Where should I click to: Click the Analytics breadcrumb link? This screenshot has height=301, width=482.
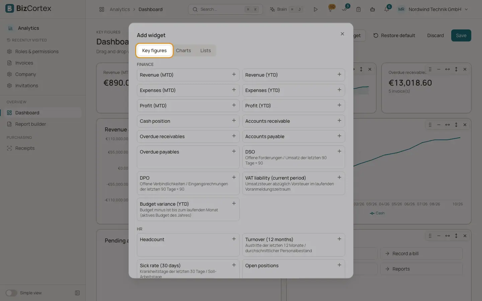(x=119, y=9)
